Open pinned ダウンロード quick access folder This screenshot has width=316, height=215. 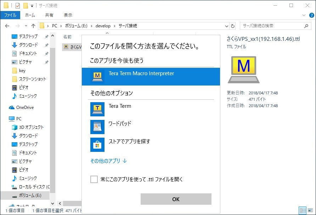click(x=28, y=45)
